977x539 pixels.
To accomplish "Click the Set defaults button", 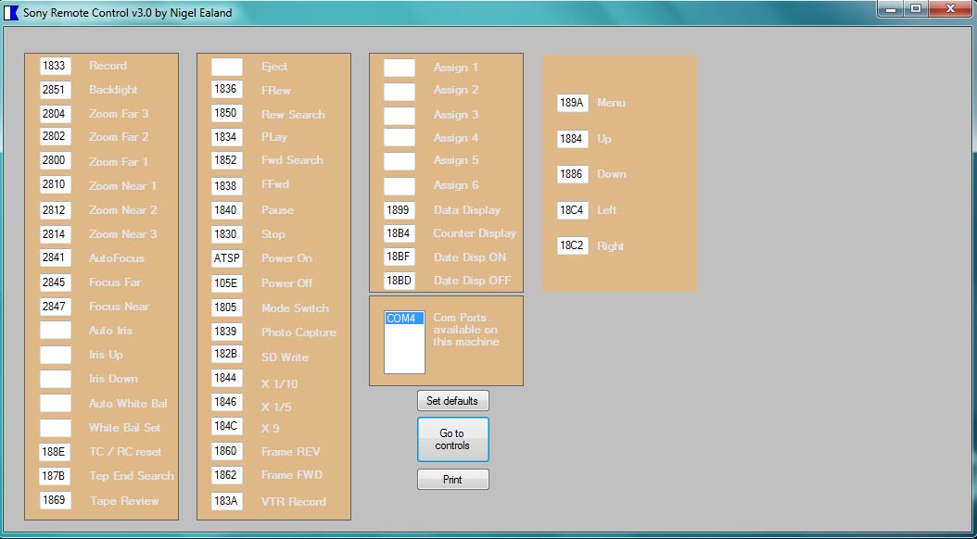I will [x=453, y=401].
